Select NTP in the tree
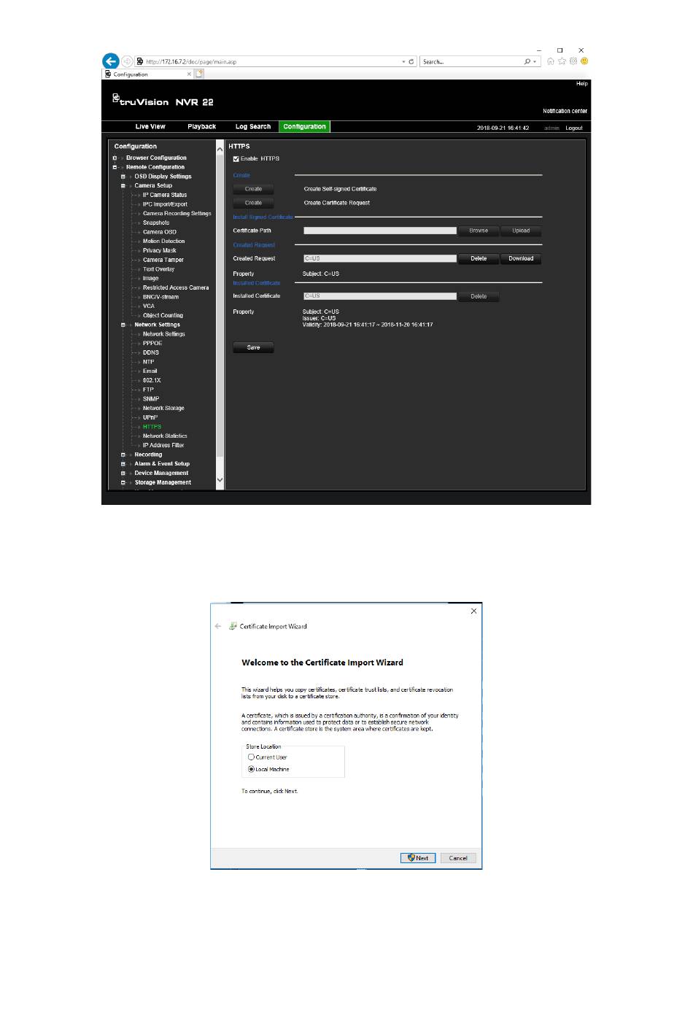This screenshot has height=1012, width=693. (148, 362)
